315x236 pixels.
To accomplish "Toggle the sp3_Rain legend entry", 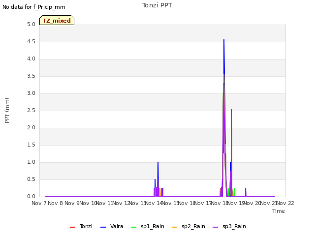I will [229, 226].
